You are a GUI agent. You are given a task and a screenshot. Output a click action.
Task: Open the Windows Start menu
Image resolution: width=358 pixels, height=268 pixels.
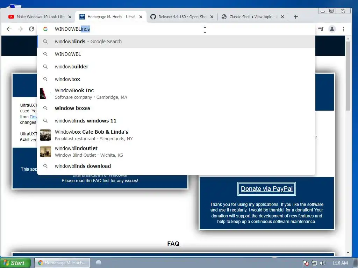pos(15,263)
